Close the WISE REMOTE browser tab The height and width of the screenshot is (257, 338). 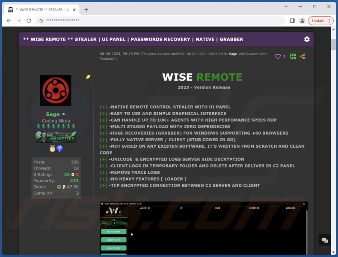[74, 10]
